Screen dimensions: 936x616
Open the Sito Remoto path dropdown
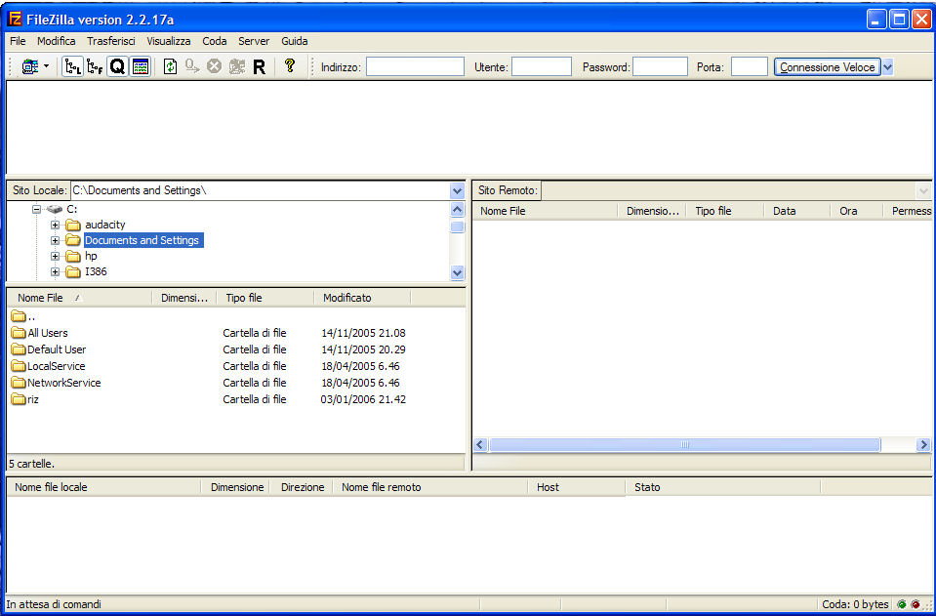coord(923,191)
